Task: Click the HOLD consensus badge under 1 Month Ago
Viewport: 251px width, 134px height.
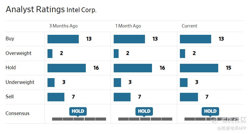Action: point(144,111)
